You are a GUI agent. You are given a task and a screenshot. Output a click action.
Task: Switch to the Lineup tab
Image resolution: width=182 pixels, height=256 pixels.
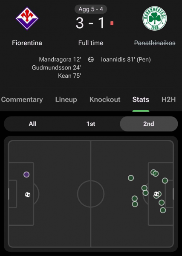[66, 99]
